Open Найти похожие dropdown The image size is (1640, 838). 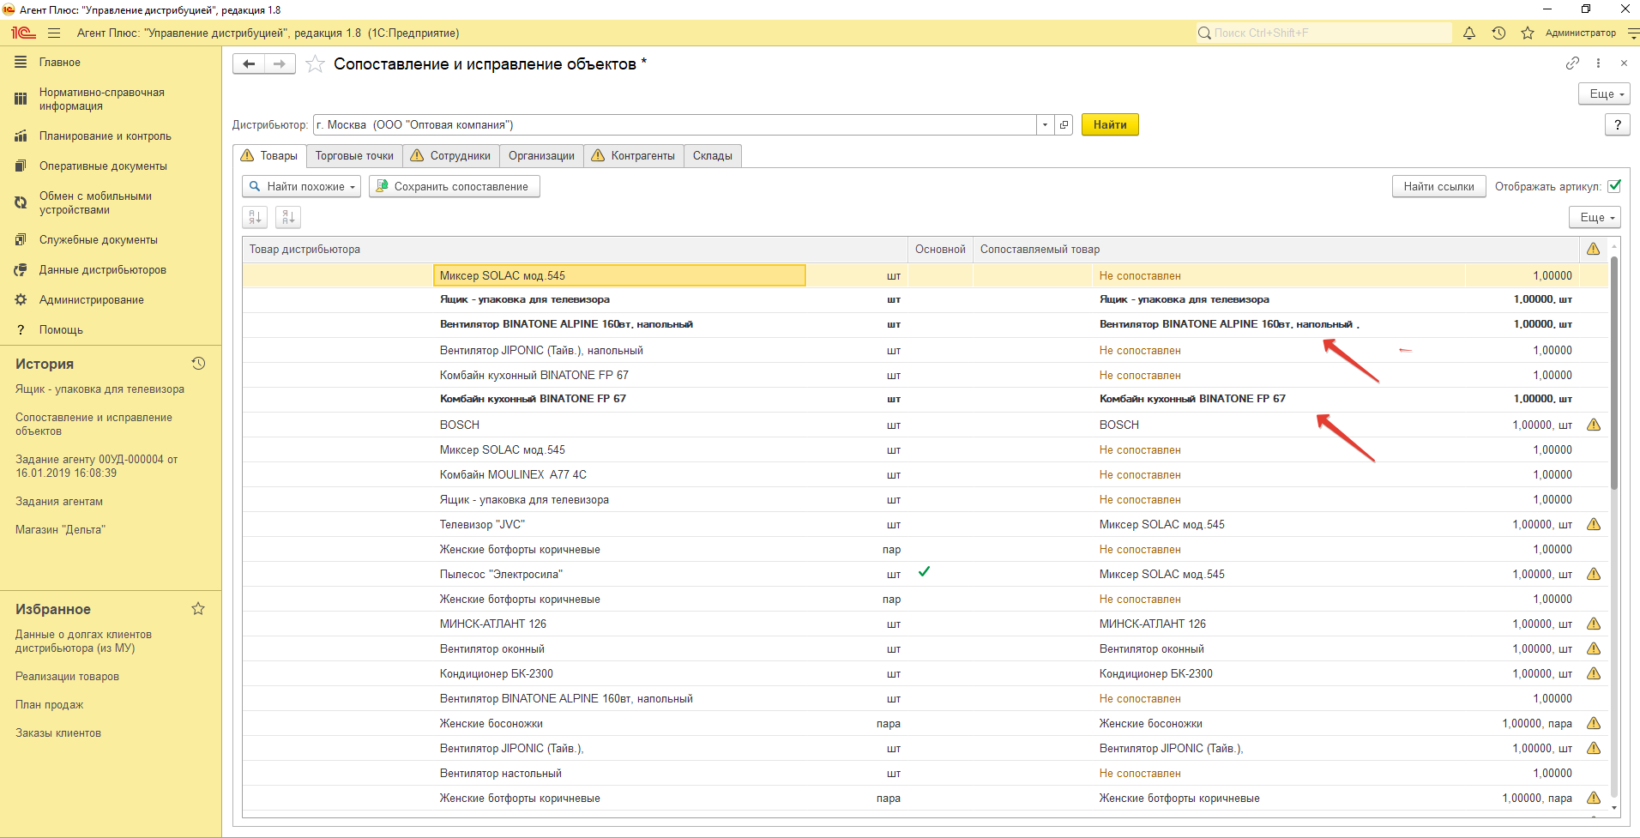coord(301,186)
